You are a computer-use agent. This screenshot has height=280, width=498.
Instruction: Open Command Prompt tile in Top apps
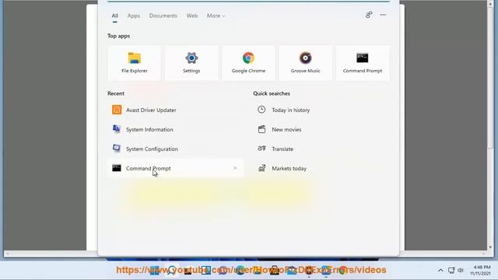click(363, 63)
